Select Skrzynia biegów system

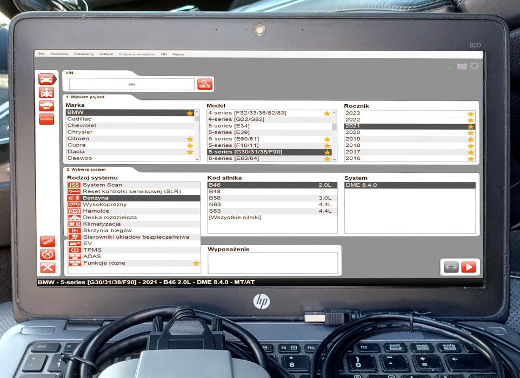tap(134, 230)
